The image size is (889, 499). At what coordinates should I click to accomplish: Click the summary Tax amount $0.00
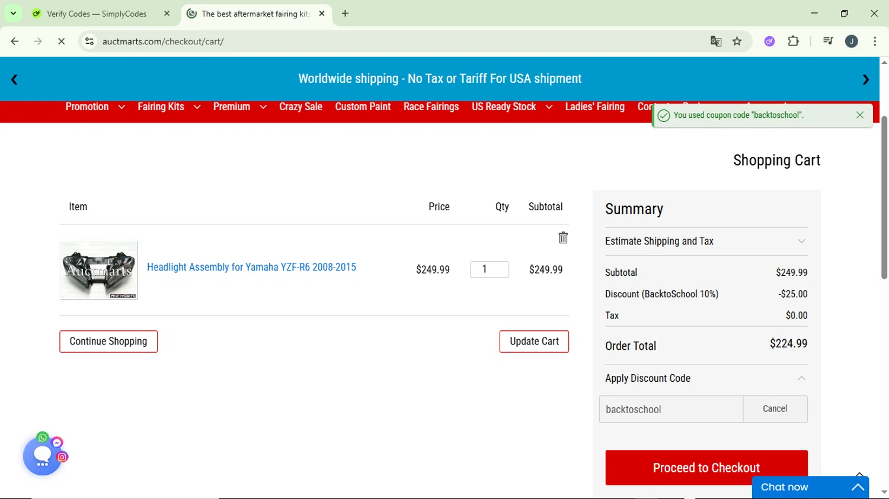(797, 316)
